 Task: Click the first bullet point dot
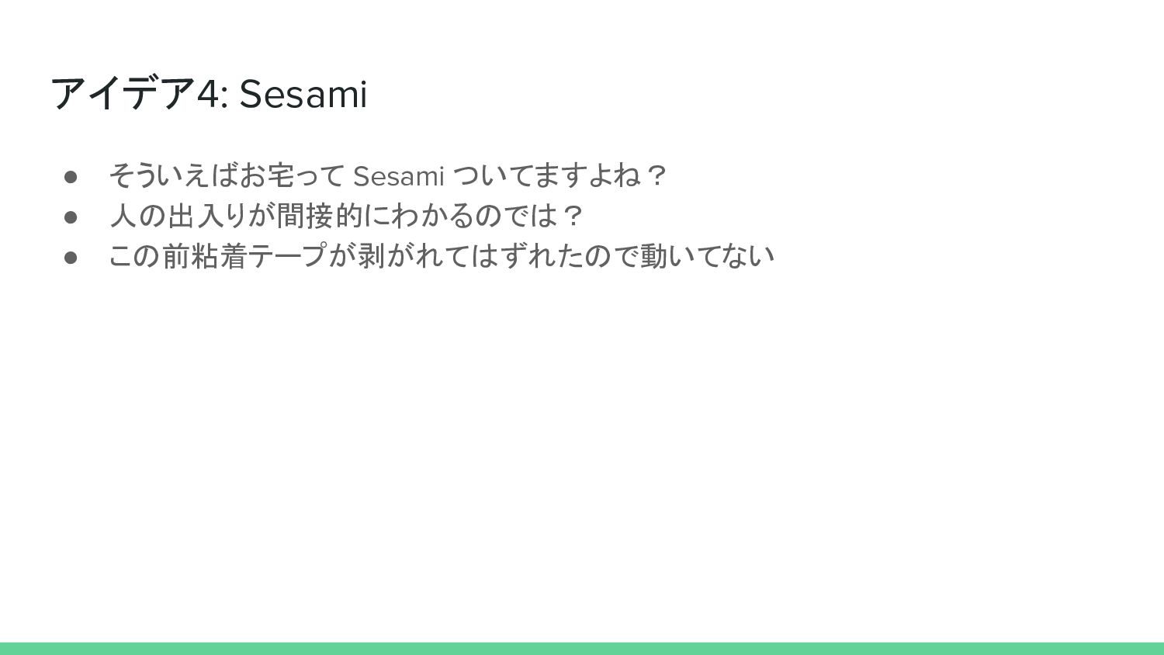click(x=71, y=176)
